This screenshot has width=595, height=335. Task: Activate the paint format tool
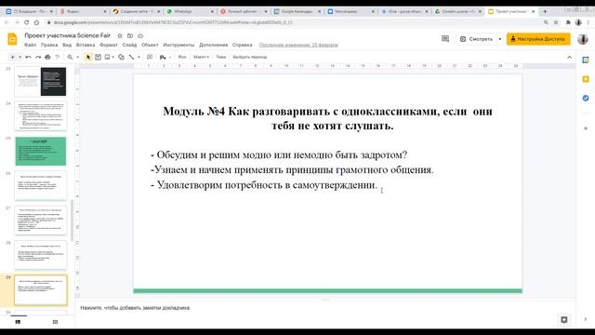pos(58,57)
